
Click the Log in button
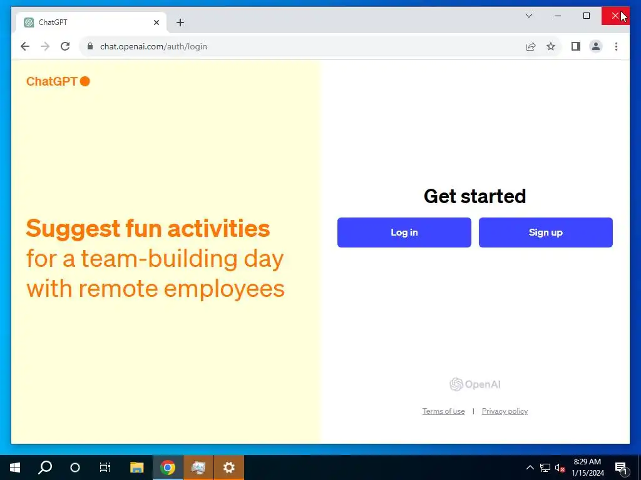tap(404, 232)
